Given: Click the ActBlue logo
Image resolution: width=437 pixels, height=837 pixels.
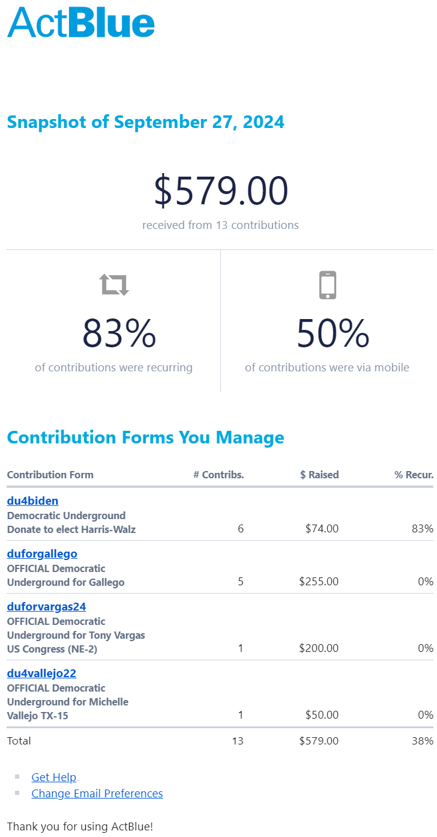Looking at the screenshot, I should (81, 23).
